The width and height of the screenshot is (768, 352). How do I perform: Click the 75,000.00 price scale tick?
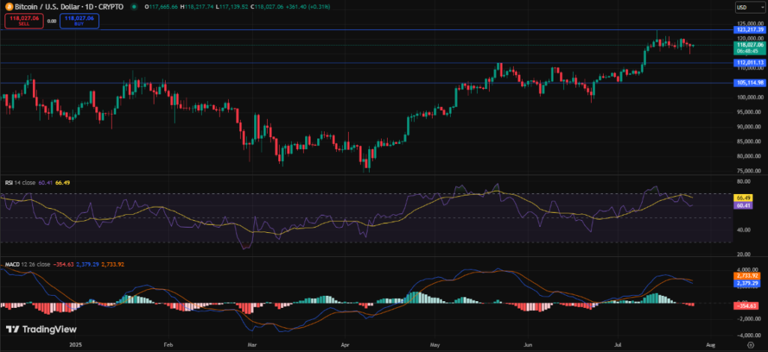(x=750, y=171)
